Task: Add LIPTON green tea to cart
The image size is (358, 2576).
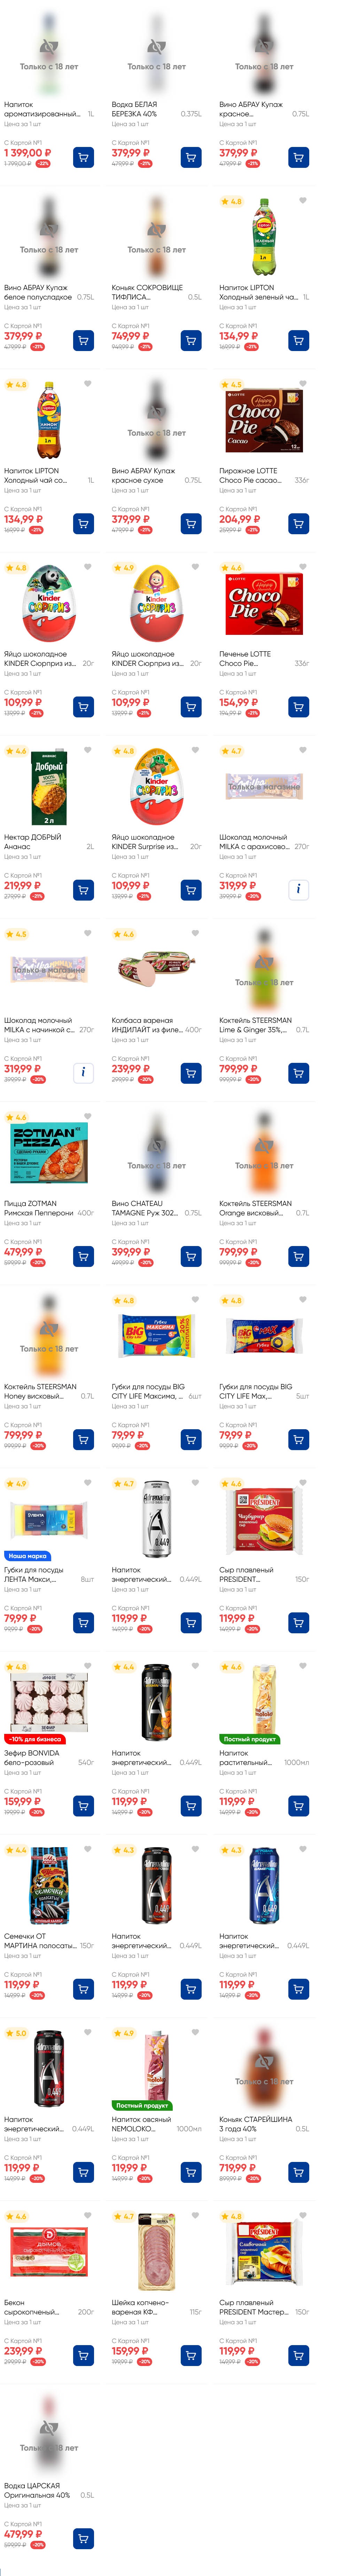Action: (298, 340)
